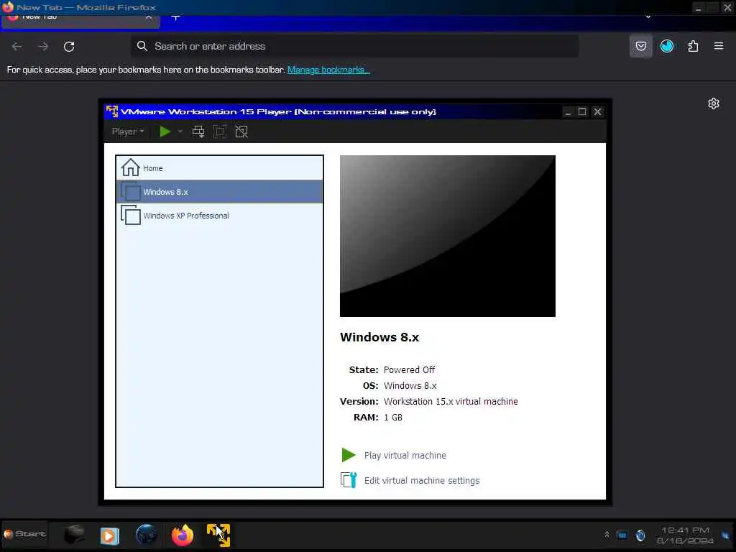Select the Windows 8.x virtual machine
This screenshot has width=736, height=552.
[219, 192]
